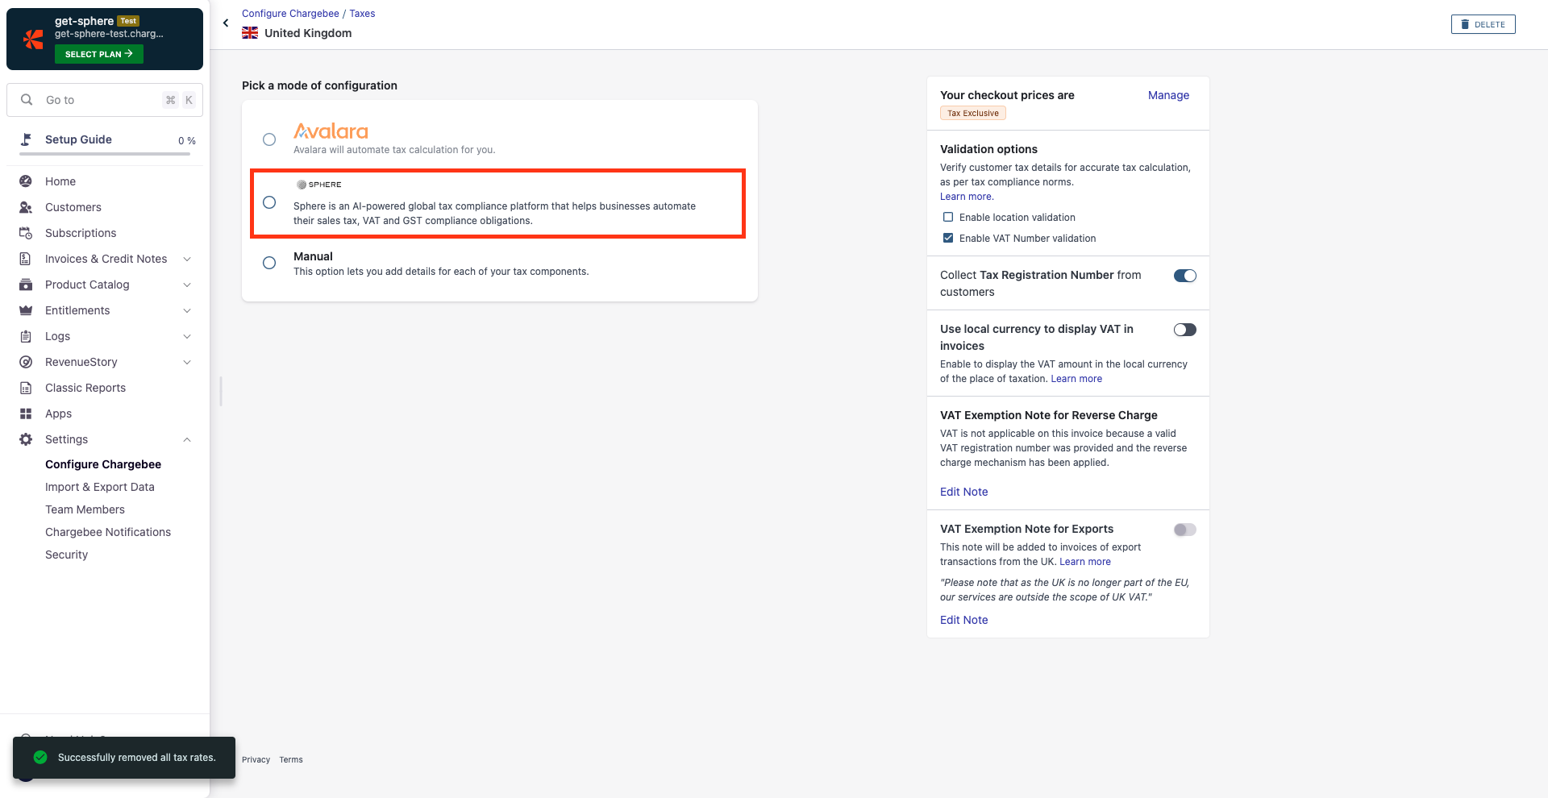Toggle Collect Tax Registration Number switch
The width and height of the screenshot is (1548, 798).
[1184, 276]
